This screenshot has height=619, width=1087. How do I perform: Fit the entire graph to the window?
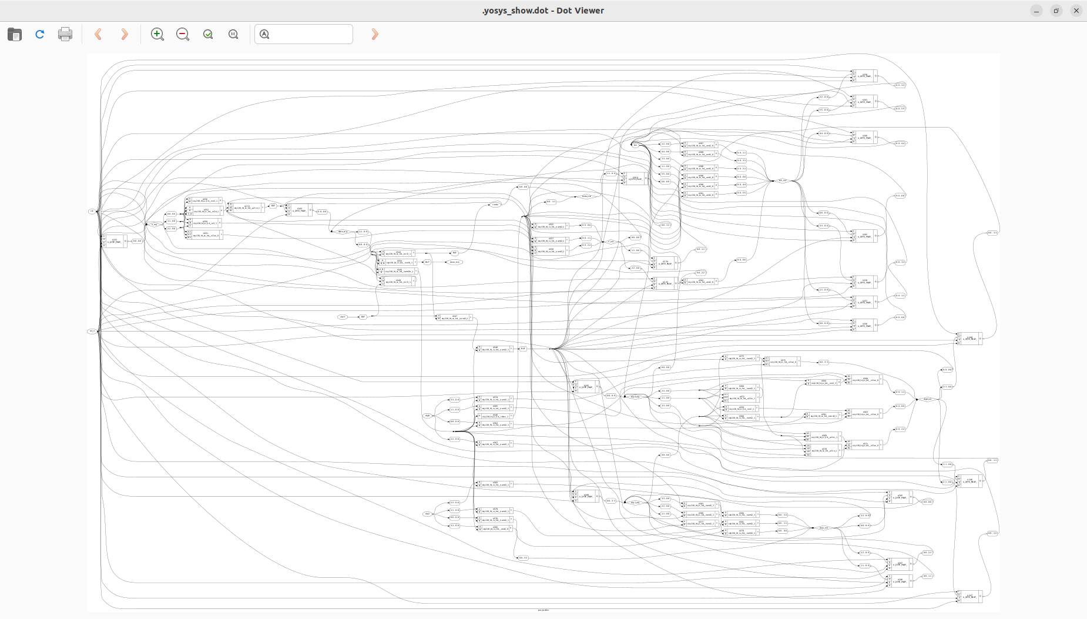tap(208, 34)
